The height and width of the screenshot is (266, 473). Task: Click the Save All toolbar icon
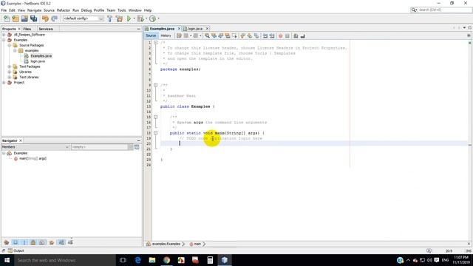point(33,18)
